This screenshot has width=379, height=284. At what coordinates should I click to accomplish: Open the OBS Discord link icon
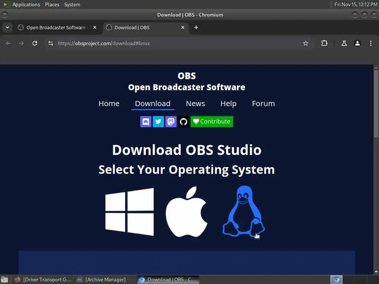146,121
